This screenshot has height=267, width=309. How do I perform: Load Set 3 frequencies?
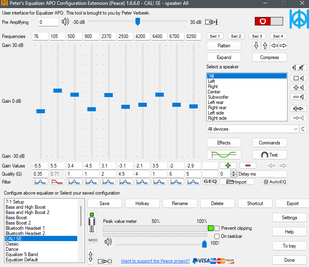[257, 36]
